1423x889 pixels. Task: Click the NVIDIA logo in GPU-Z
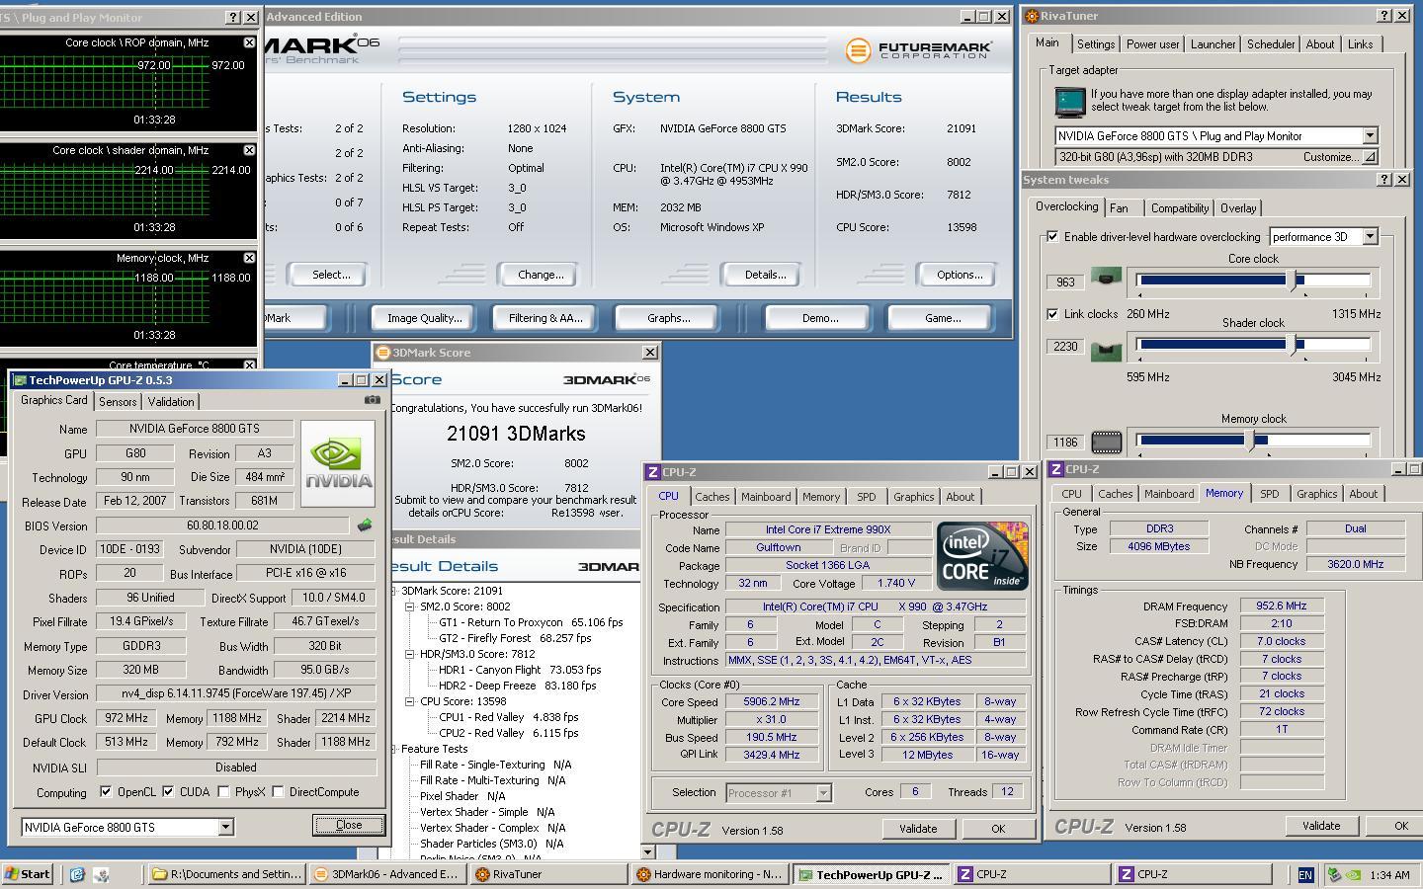338,463
